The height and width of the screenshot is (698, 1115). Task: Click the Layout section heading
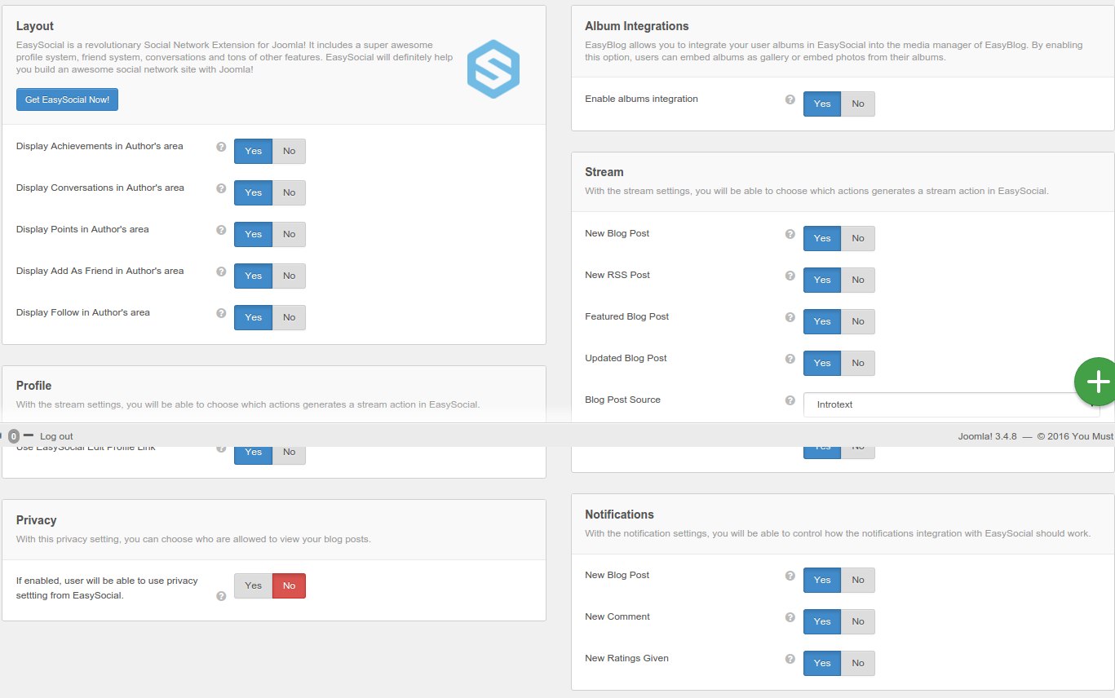pyautogui.click(x=35, y=26)
